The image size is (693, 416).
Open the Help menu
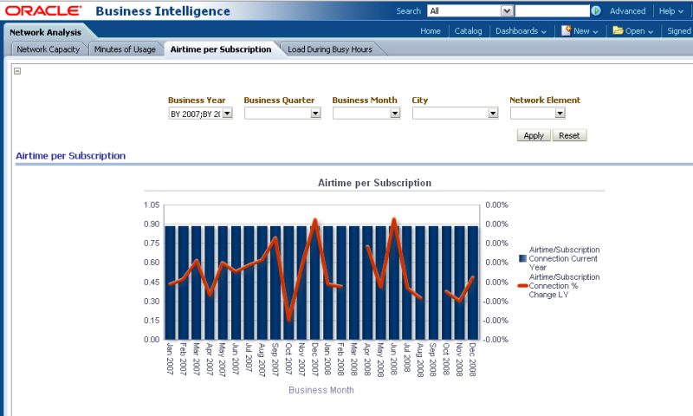click(670, 11)
